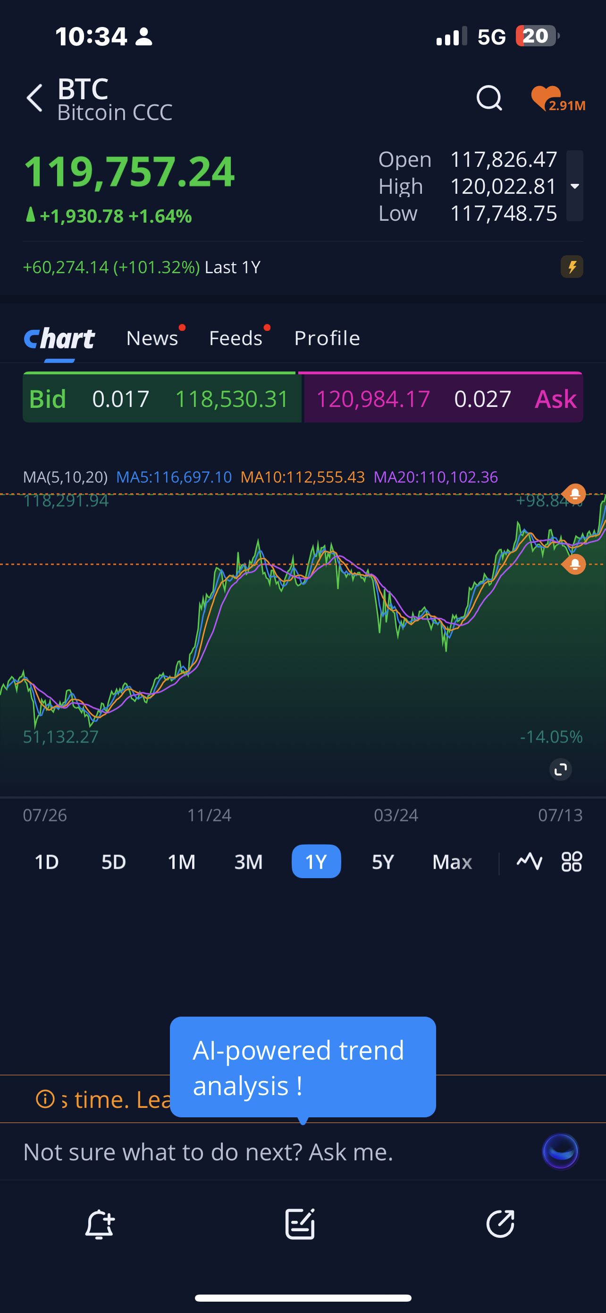606x1313 pixels.
Task: Open the chart grid layout icon
Action: click(x=572, y=862)
